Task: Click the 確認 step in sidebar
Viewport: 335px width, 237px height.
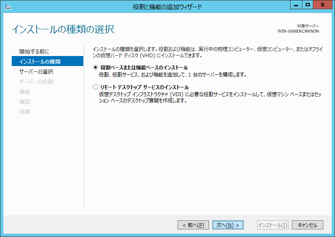Action: tap(25, 102)
